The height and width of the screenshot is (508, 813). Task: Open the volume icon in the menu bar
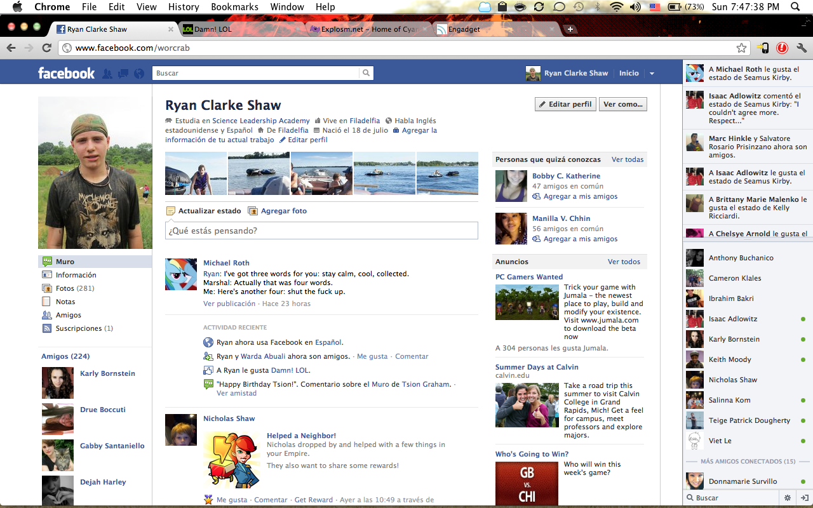pos(635,7)
